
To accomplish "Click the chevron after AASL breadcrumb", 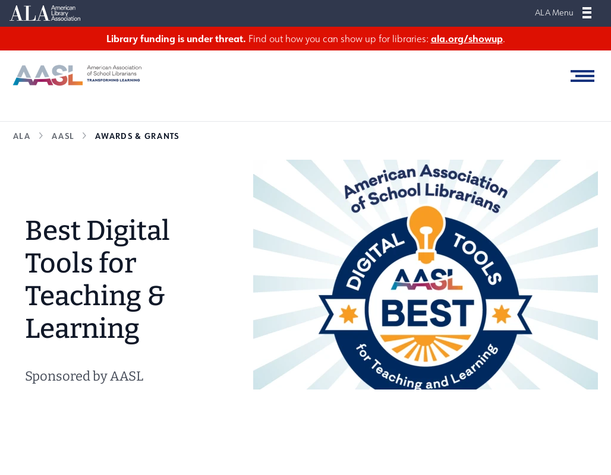I will (84, 136).
